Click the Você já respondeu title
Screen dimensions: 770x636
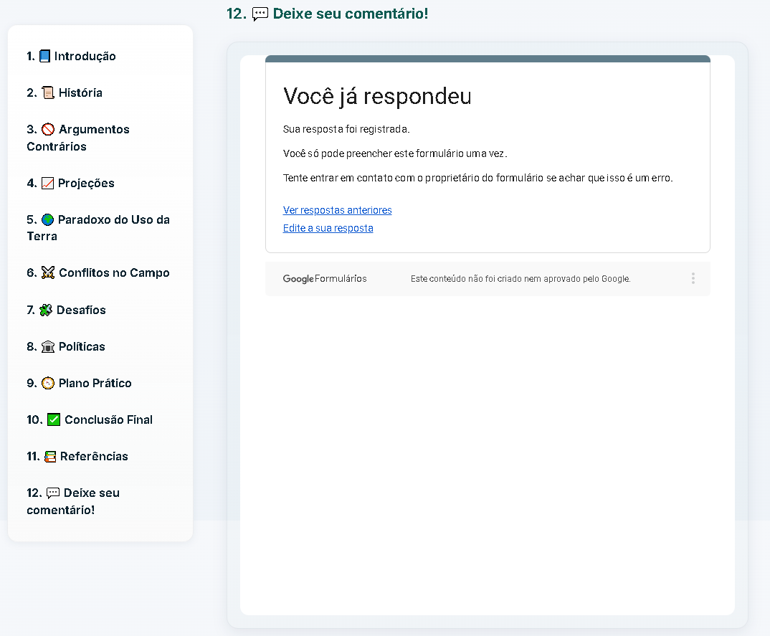coord(377,96)
